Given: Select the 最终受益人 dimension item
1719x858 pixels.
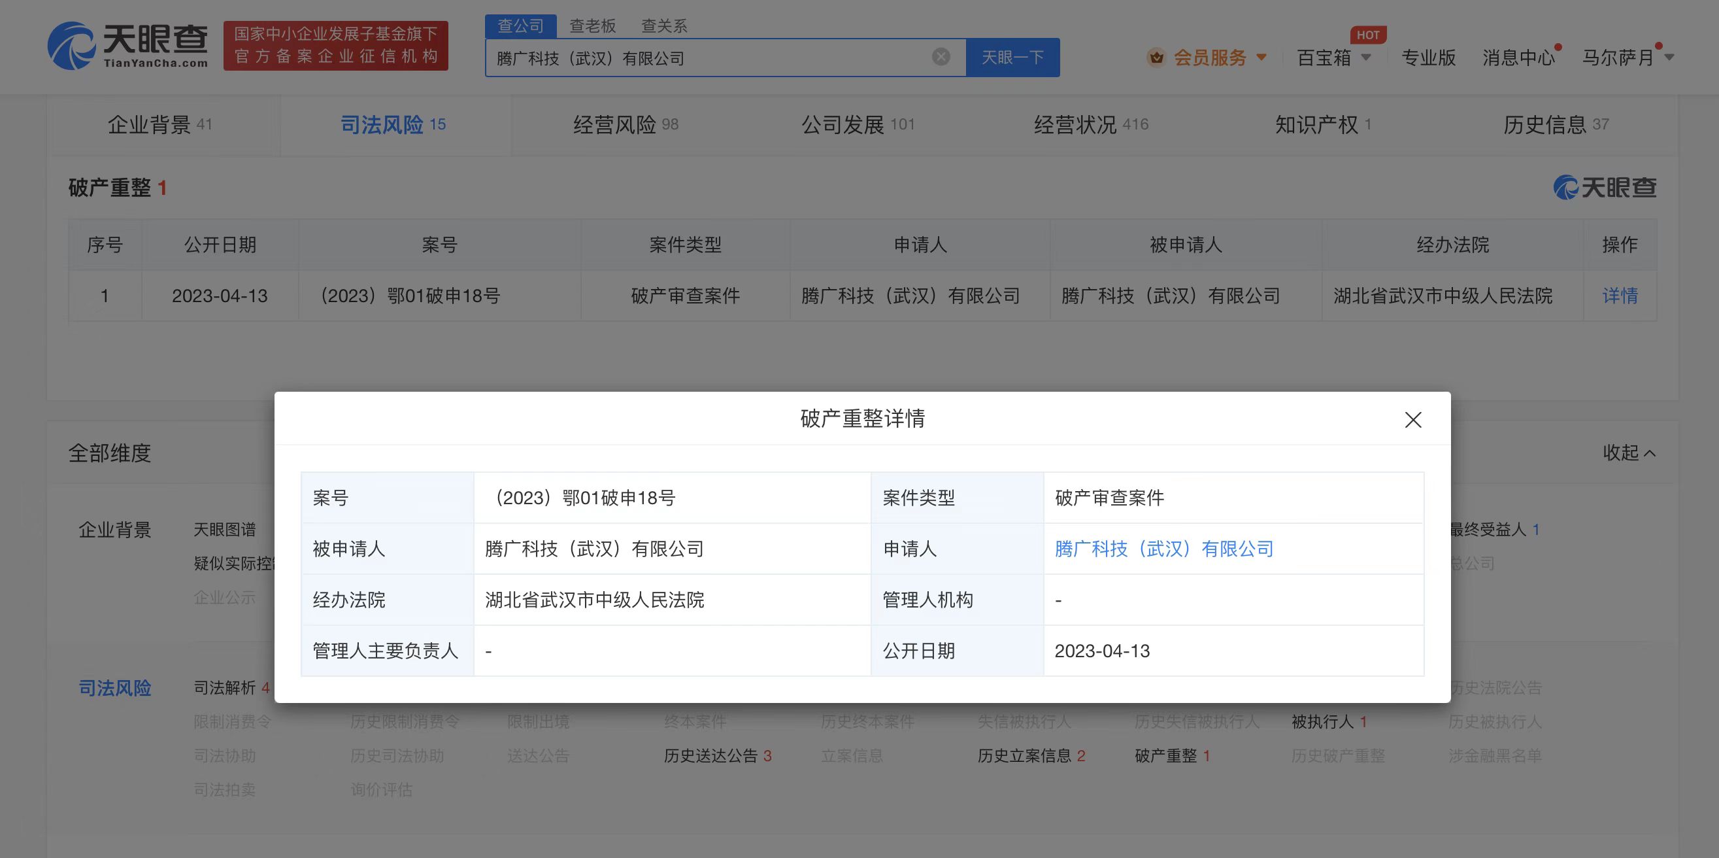Looking at the screenshot, I should 1494,530.
